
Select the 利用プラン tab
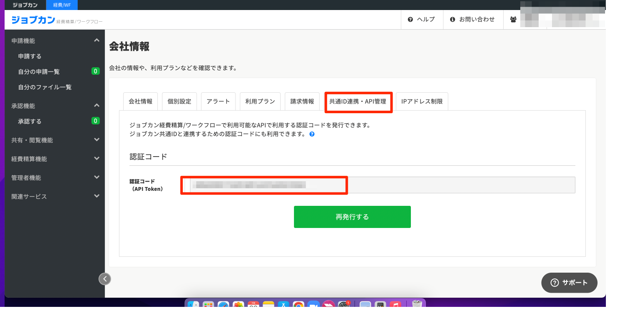coord(260,101)
